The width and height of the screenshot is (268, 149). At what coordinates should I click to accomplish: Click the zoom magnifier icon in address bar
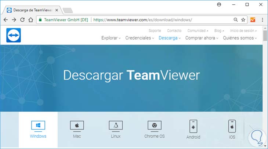pos(236,20)
